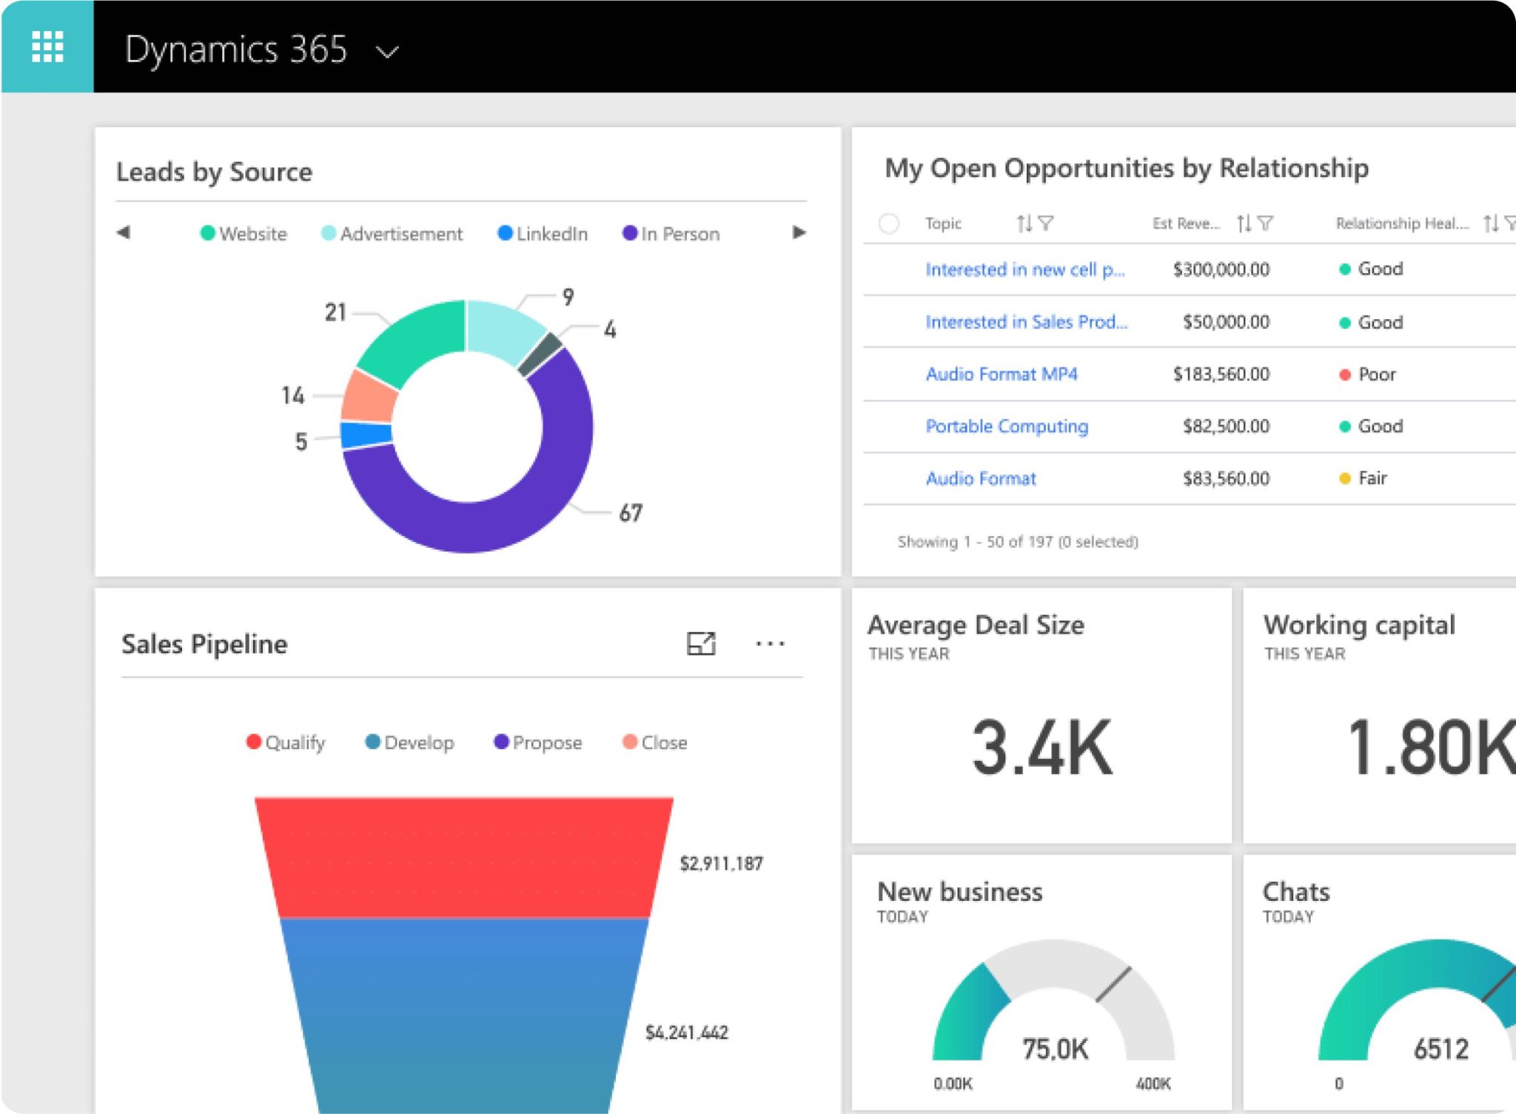Click the red Qualify funnel stage
The width and height of the screenshot is (1516, 1114).
[463, 857]
